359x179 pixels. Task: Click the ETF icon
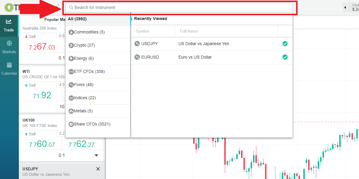coord(71,72)
